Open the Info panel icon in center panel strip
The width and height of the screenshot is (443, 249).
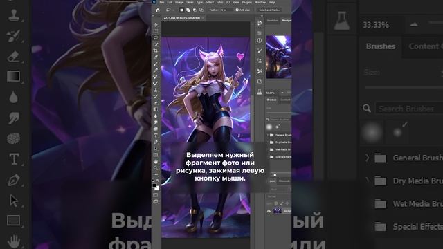pyautogui.click(x=260, y=41)
